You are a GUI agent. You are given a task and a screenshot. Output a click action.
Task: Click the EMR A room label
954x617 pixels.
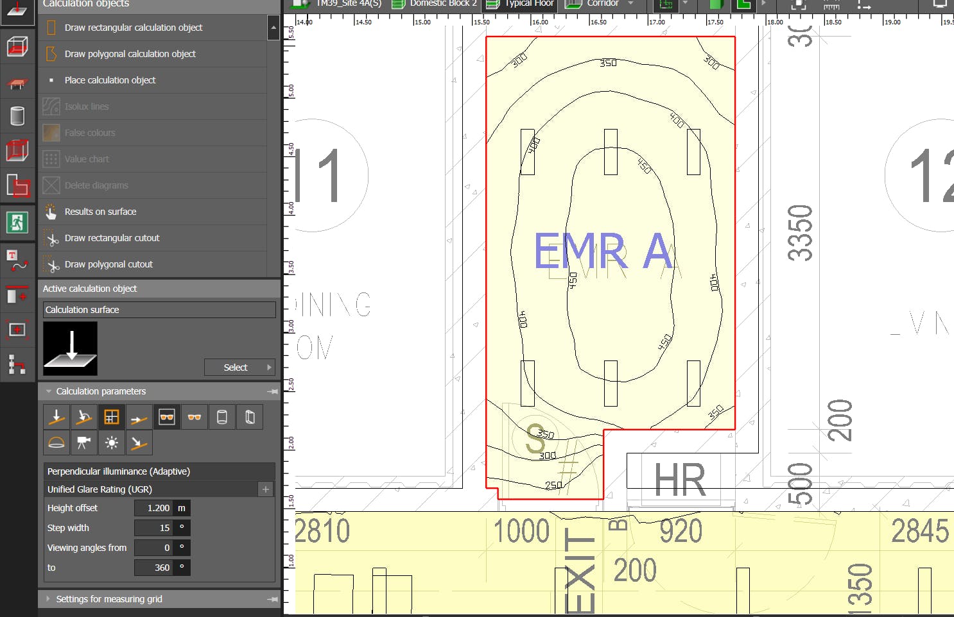click(x=603, y=251)
